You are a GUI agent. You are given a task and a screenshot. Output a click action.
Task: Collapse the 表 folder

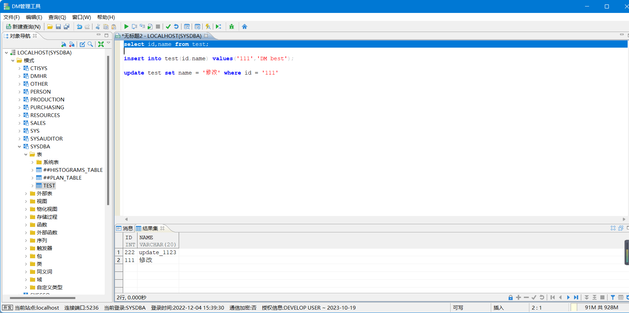(x=26, y=154)
